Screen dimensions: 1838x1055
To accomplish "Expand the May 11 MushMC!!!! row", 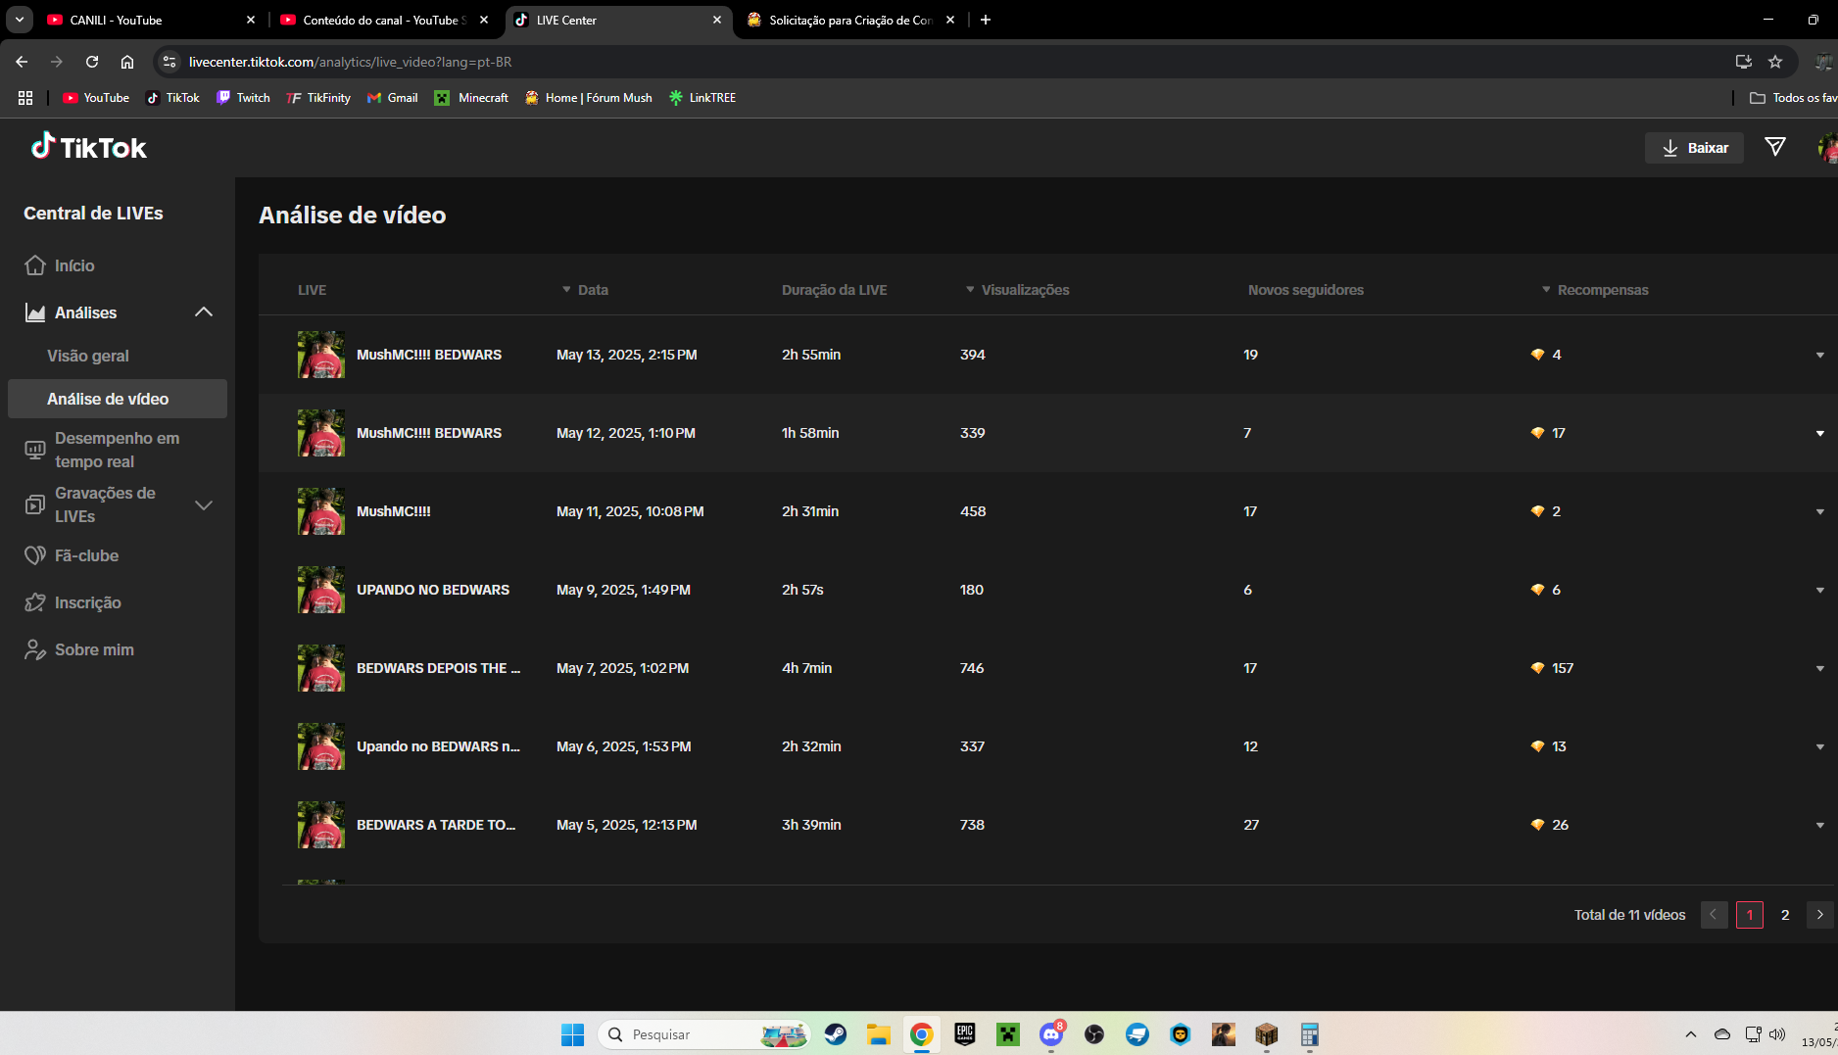I will (x=1819, y=511).
